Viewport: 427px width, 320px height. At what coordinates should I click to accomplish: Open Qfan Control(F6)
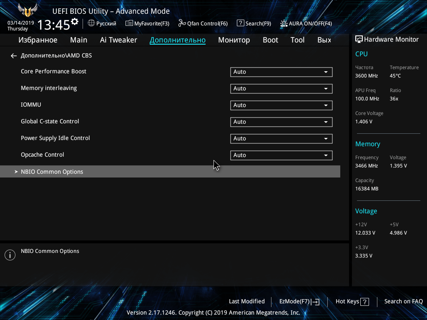point(203,23)
